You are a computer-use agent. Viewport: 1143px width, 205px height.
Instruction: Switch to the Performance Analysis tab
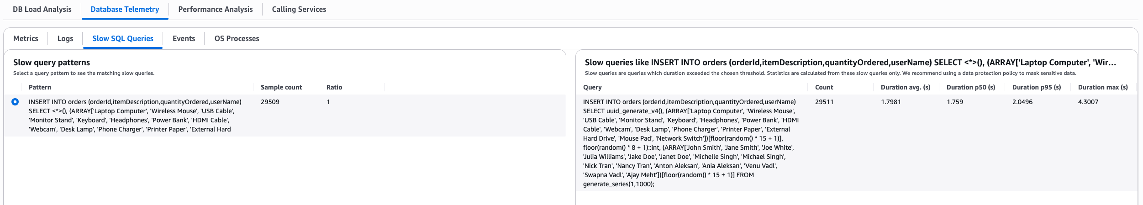[x=215, y=9]
